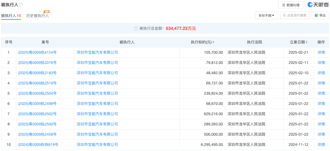Viewport: 330px width, 151px height.
Task: Click 深圳市宝能汽车有限公司 in row 1
Action: pos(97,52)
